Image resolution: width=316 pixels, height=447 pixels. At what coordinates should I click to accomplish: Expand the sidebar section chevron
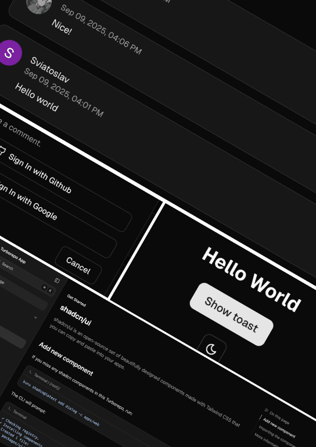pyautogui.click(x=35, y=317)
